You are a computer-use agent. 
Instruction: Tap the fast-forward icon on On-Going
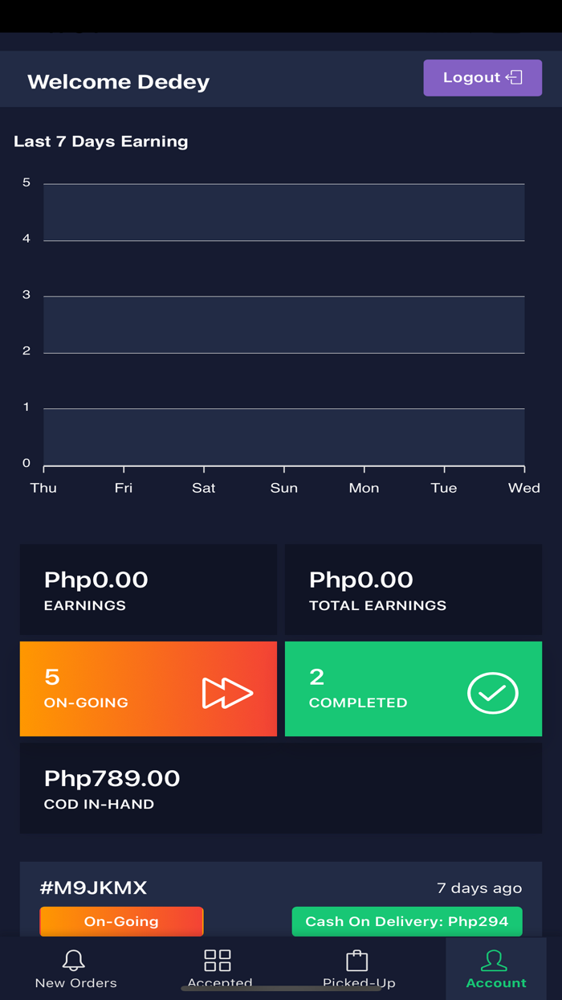(227, 693)
